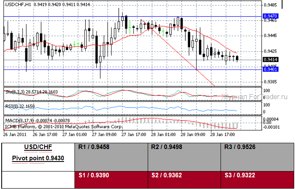Select the 0.9470 resistance price label
The image size is (295, 189).
pyautogui.click(x=270, y=16)
